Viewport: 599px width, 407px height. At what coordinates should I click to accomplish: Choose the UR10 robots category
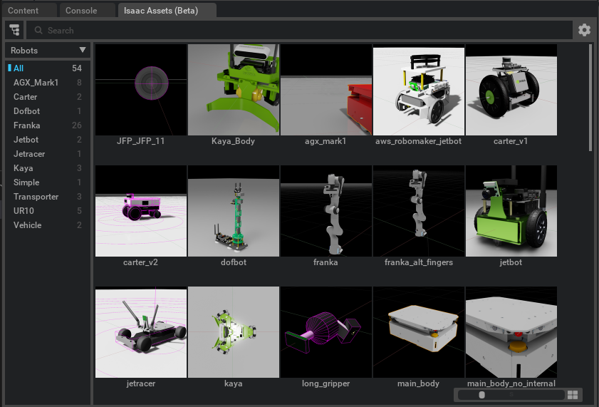click(24, 211)
